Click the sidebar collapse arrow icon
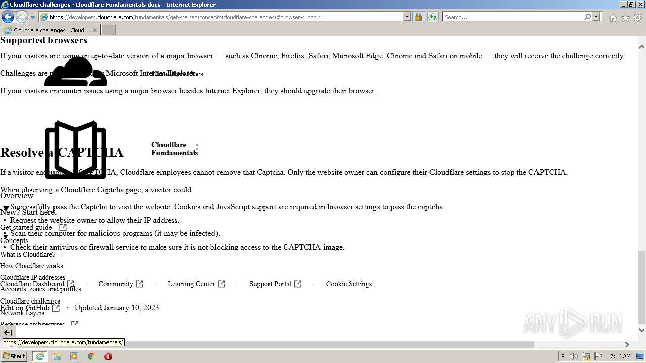 pyautogui.click(x=8, y=333)
